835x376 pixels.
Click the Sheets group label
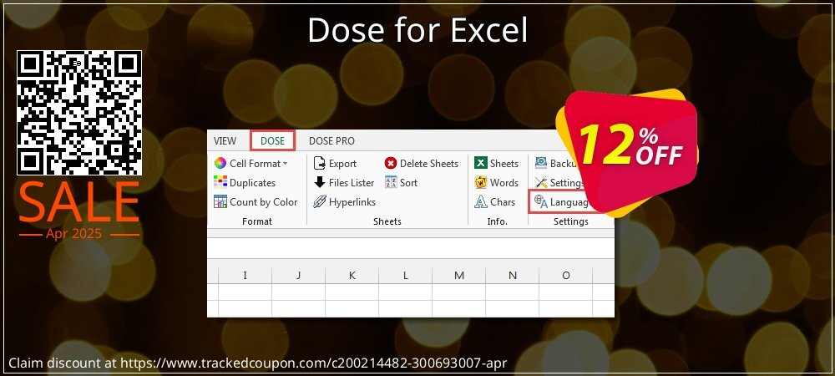coord(387,221)
